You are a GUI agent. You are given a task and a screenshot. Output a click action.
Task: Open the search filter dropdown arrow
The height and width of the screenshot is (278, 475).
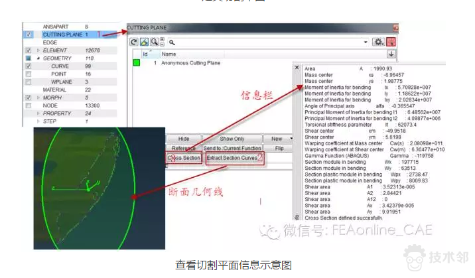click(x=366, y=42)
